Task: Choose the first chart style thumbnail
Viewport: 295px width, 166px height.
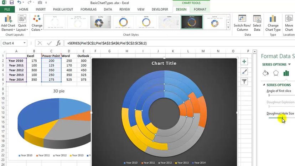Action: (55, 22)
